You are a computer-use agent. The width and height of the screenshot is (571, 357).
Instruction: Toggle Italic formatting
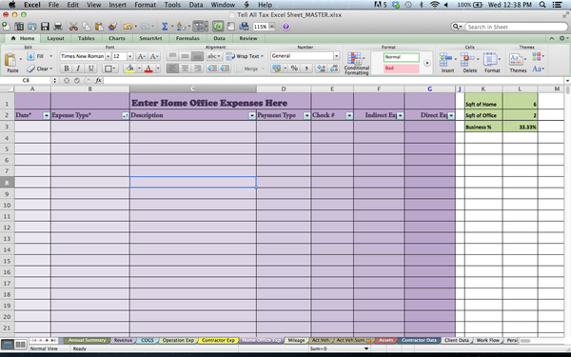(x=78, y=69)
